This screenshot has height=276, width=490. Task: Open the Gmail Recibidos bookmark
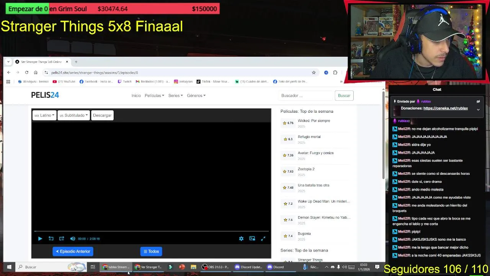153,82
